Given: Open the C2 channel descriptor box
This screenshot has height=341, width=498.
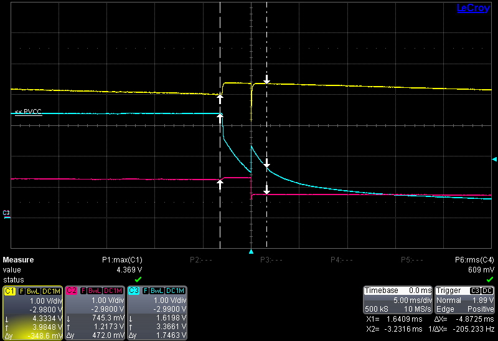Looking at the screenshot, I should [x=95, y=313].
